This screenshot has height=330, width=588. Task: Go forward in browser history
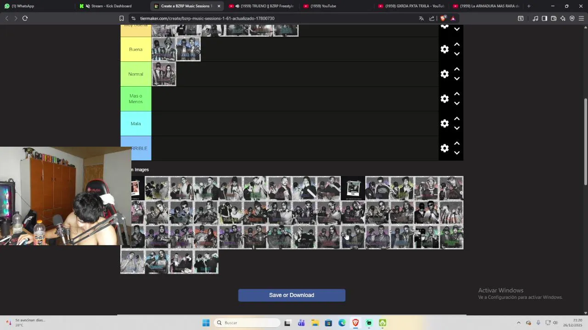pos(16,18)
